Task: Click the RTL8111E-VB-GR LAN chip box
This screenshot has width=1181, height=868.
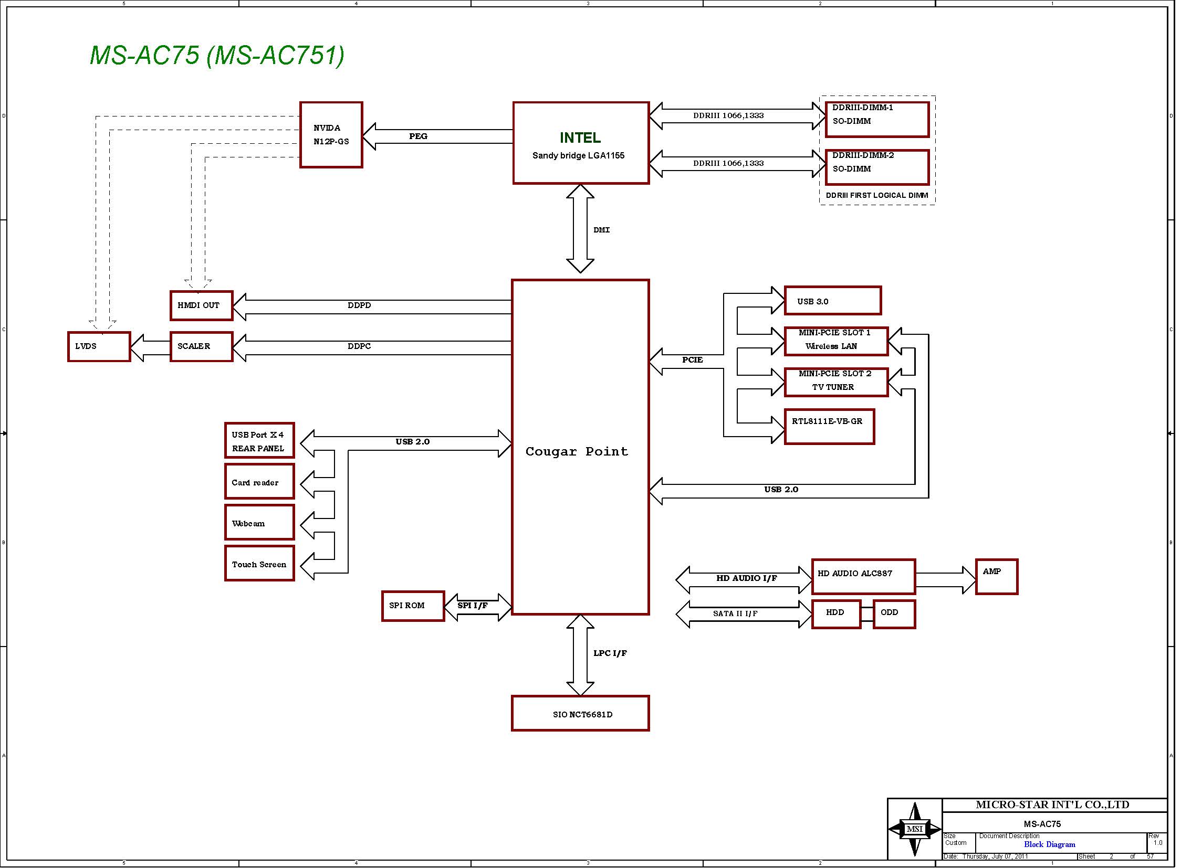Action: pyautogui.click(x=829, y=427)
